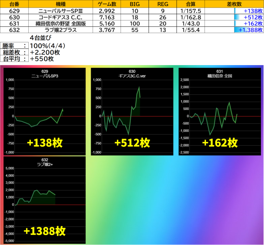Click コードギアス3 C.C. machine name
This screenshot has height=245, width=264.
pyautogui.click(x=61, y=17)
